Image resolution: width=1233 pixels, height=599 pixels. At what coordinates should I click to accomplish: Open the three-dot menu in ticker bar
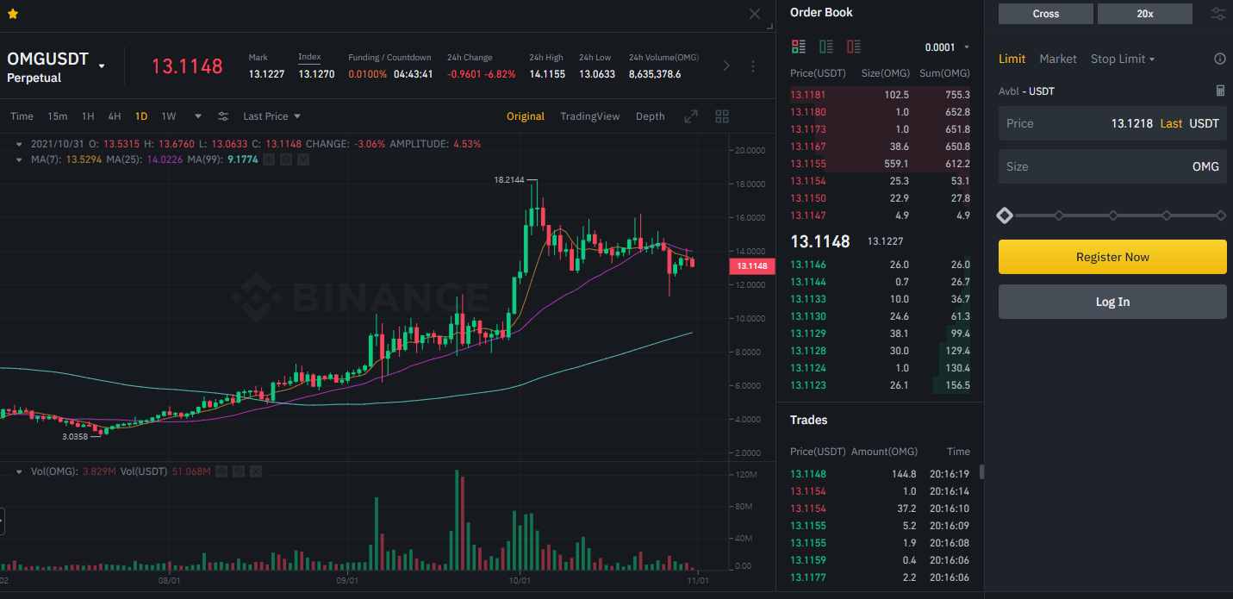coord(753,66)
